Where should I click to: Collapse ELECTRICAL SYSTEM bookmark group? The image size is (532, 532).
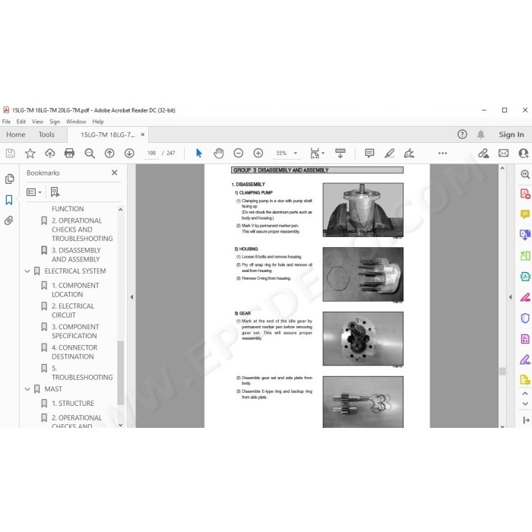point(27,271)
